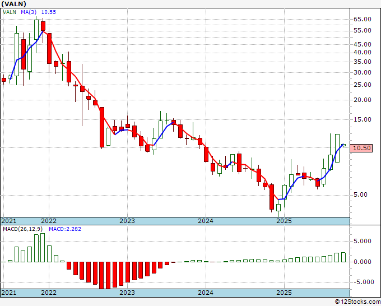Screen dimensions: 381x306
Task: Click the latest small green candlestick near 10.50
Action: pyautogui.click(x=343, y=145)
